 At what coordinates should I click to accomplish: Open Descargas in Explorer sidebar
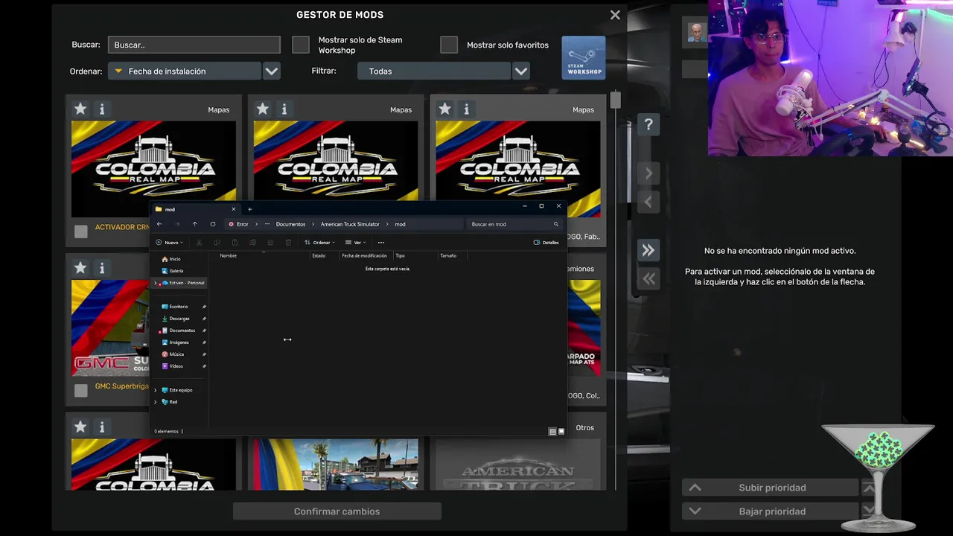(179, 319)
